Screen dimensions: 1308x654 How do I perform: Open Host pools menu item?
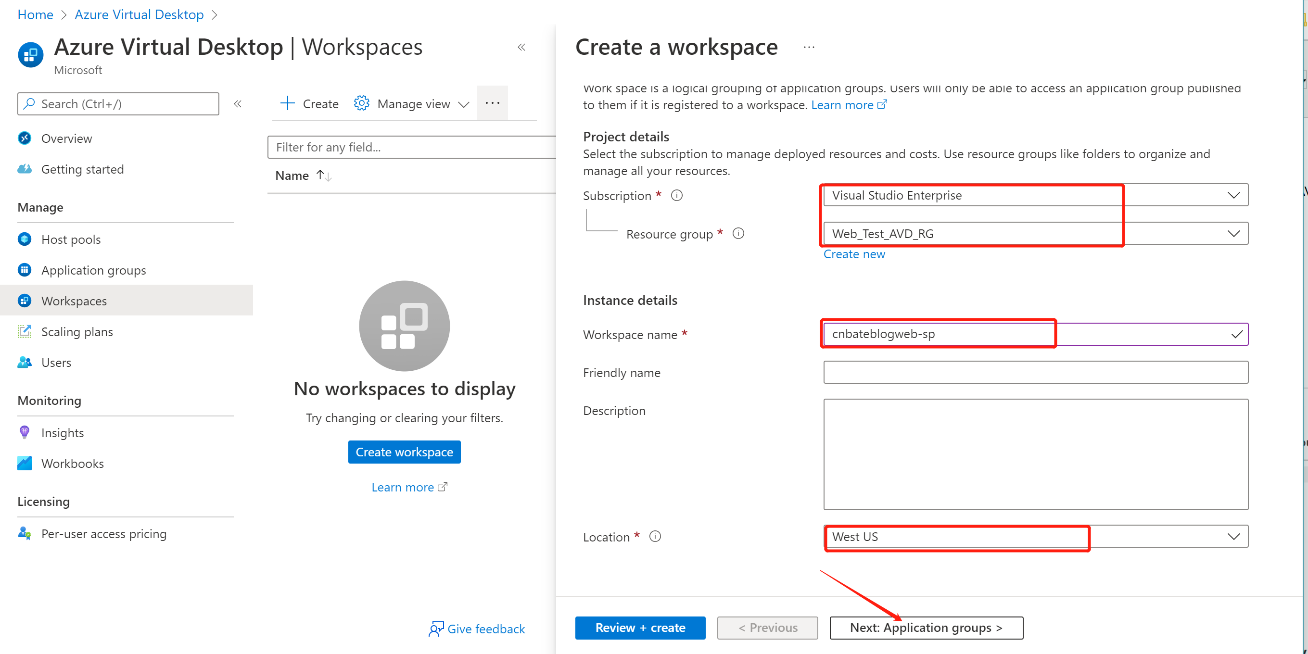tap(71, 239)
